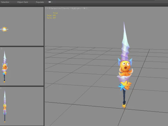
Task: Select the top-view model in the upper-left viewport
Action: point(4,29)
